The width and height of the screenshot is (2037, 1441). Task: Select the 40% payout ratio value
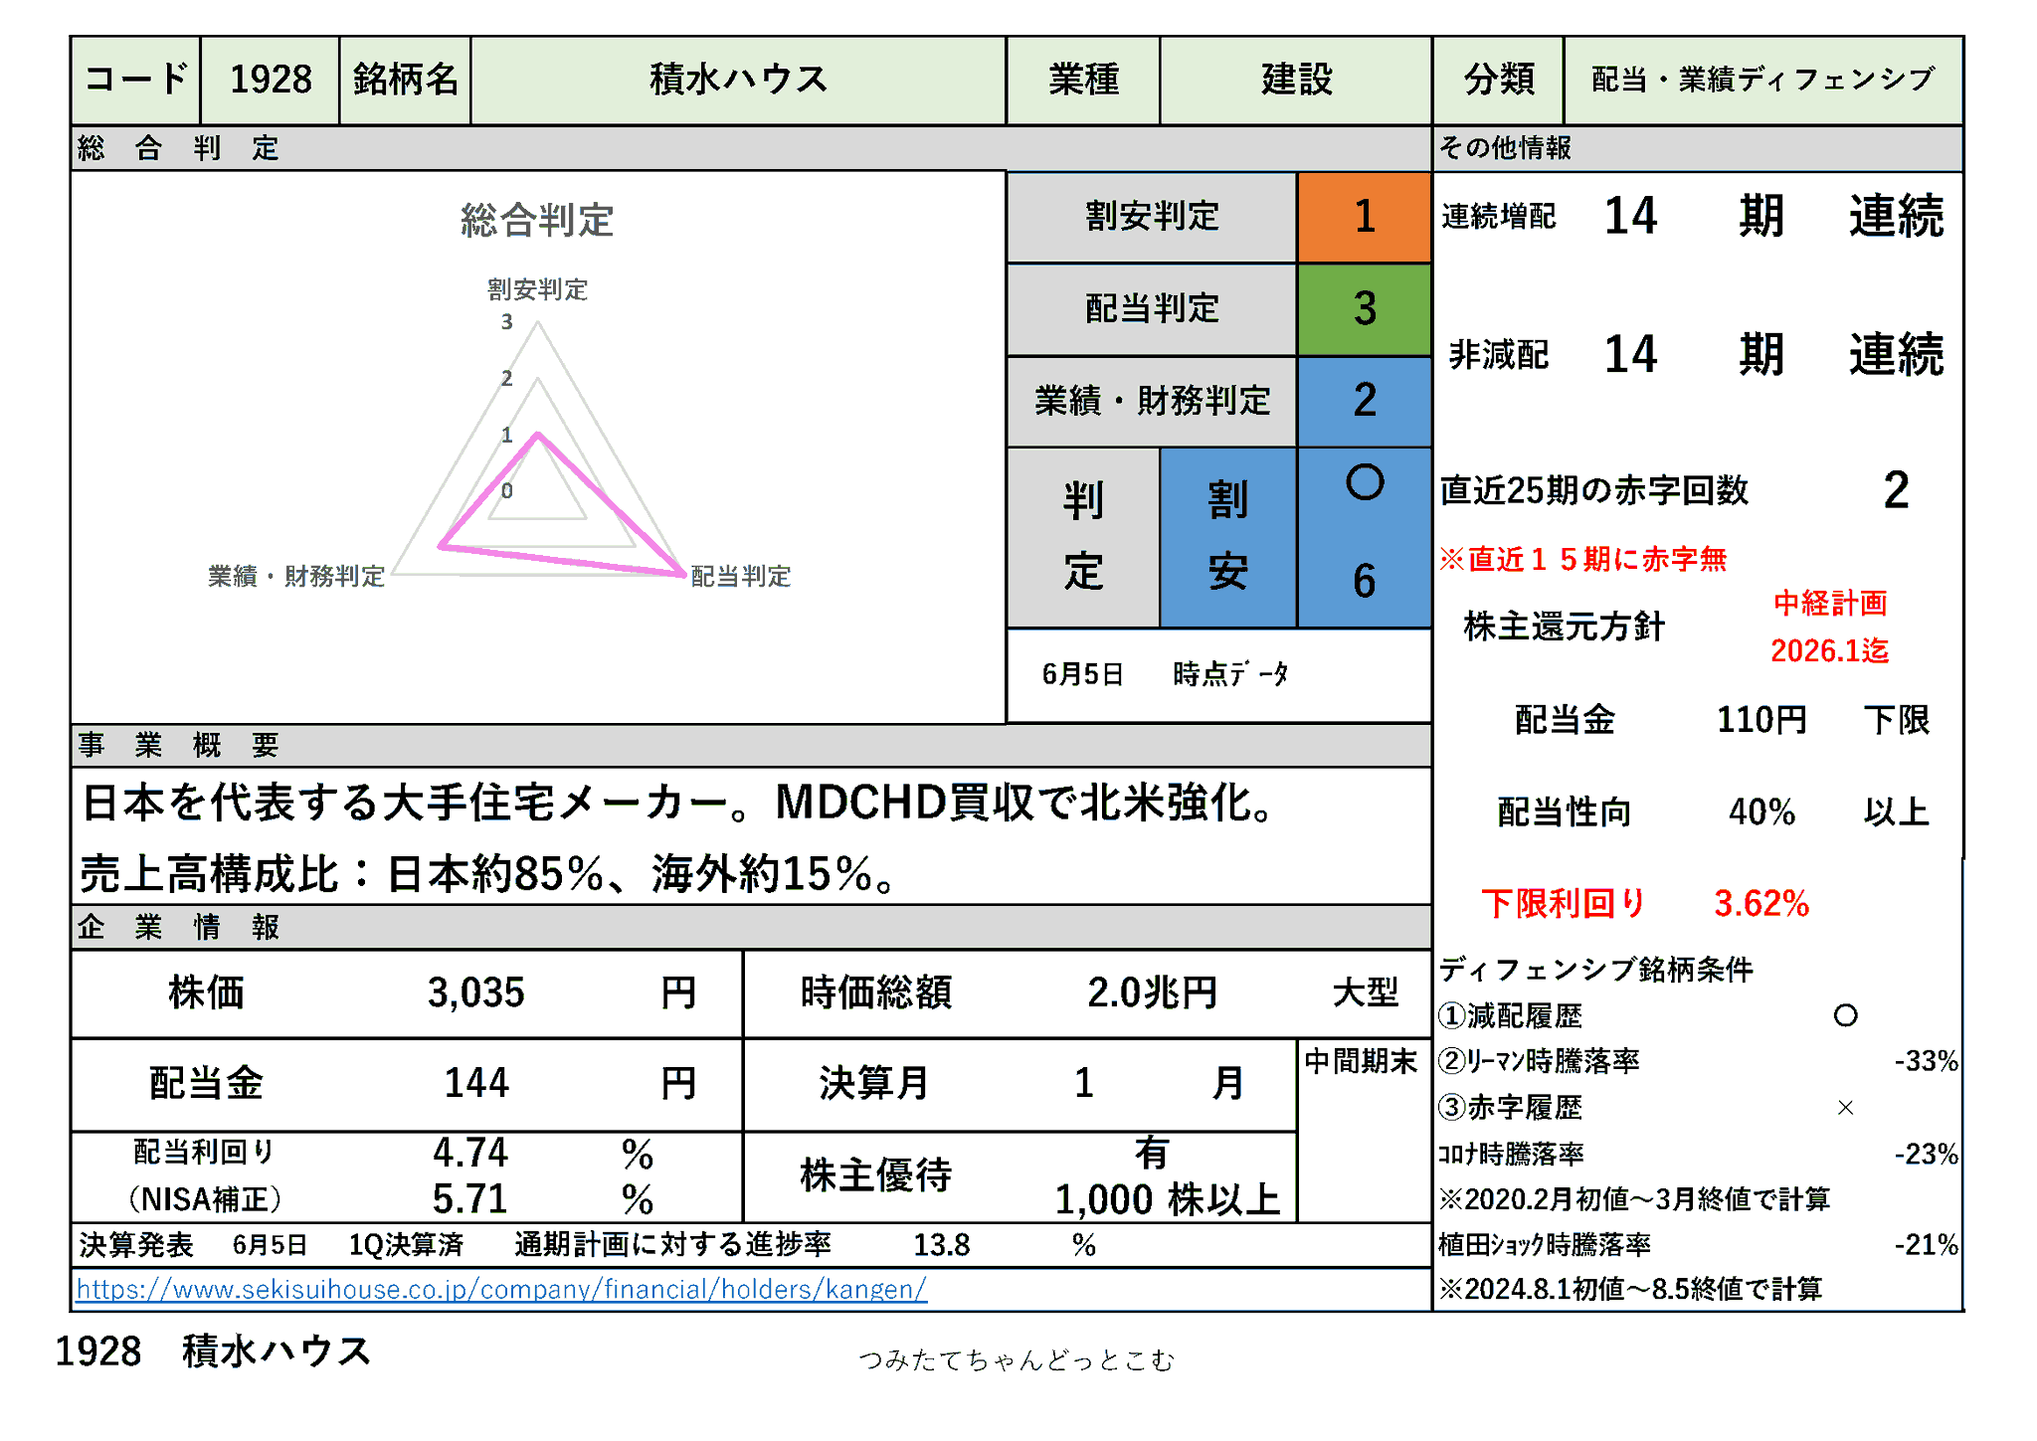point(1761,811)
